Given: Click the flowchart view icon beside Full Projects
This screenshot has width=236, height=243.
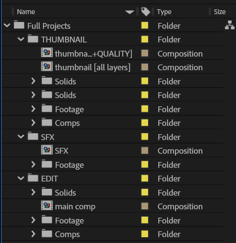Looking at the screenshot, I should click(230, 25).
